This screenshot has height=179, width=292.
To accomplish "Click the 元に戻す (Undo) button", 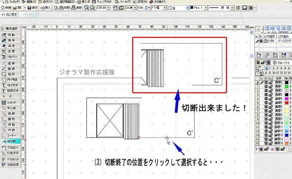I will pos(9,14).
